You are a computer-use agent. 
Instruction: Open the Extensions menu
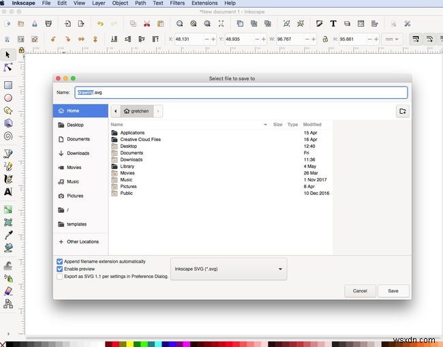tap(204, 3)
